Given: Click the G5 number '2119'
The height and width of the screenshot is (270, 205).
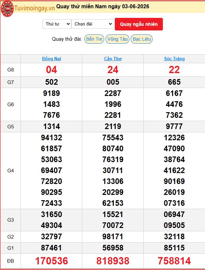Looking at the screenshot, I should [113, 126].
